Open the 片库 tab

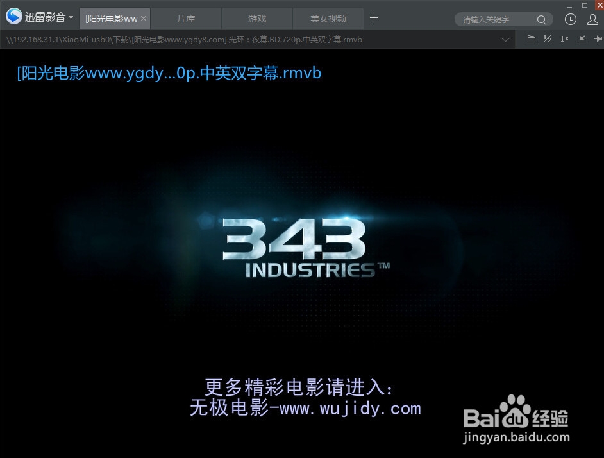(x=186, y=19)
